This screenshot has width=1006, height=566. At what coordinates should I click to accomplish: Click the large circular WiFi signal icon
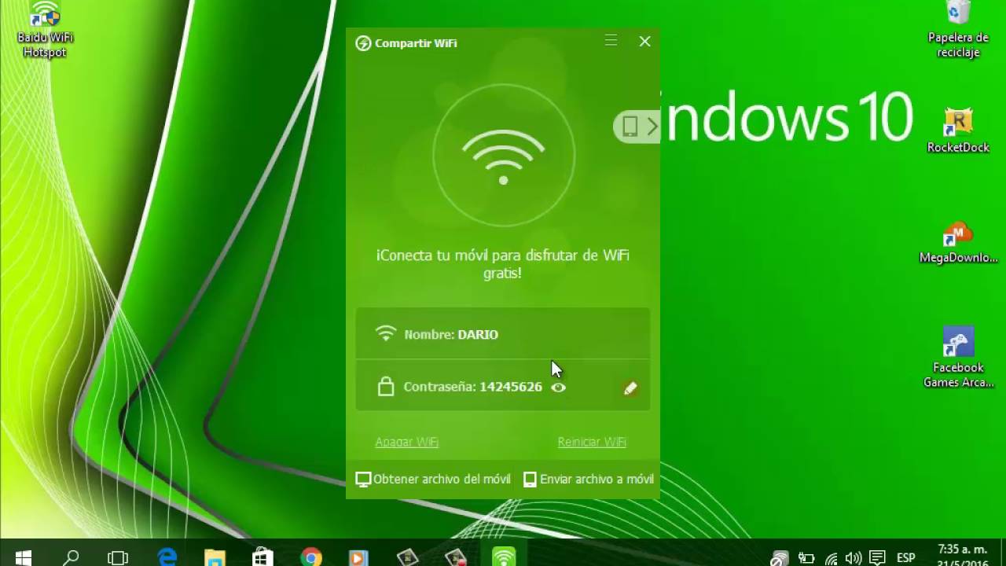pos(503,155)
